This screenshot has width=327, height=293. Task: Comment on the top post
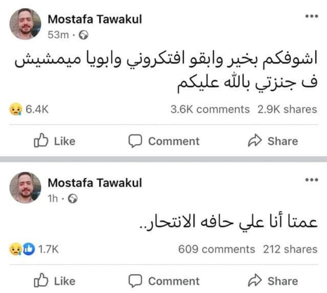pyautogui.click(x=164, y=141)
